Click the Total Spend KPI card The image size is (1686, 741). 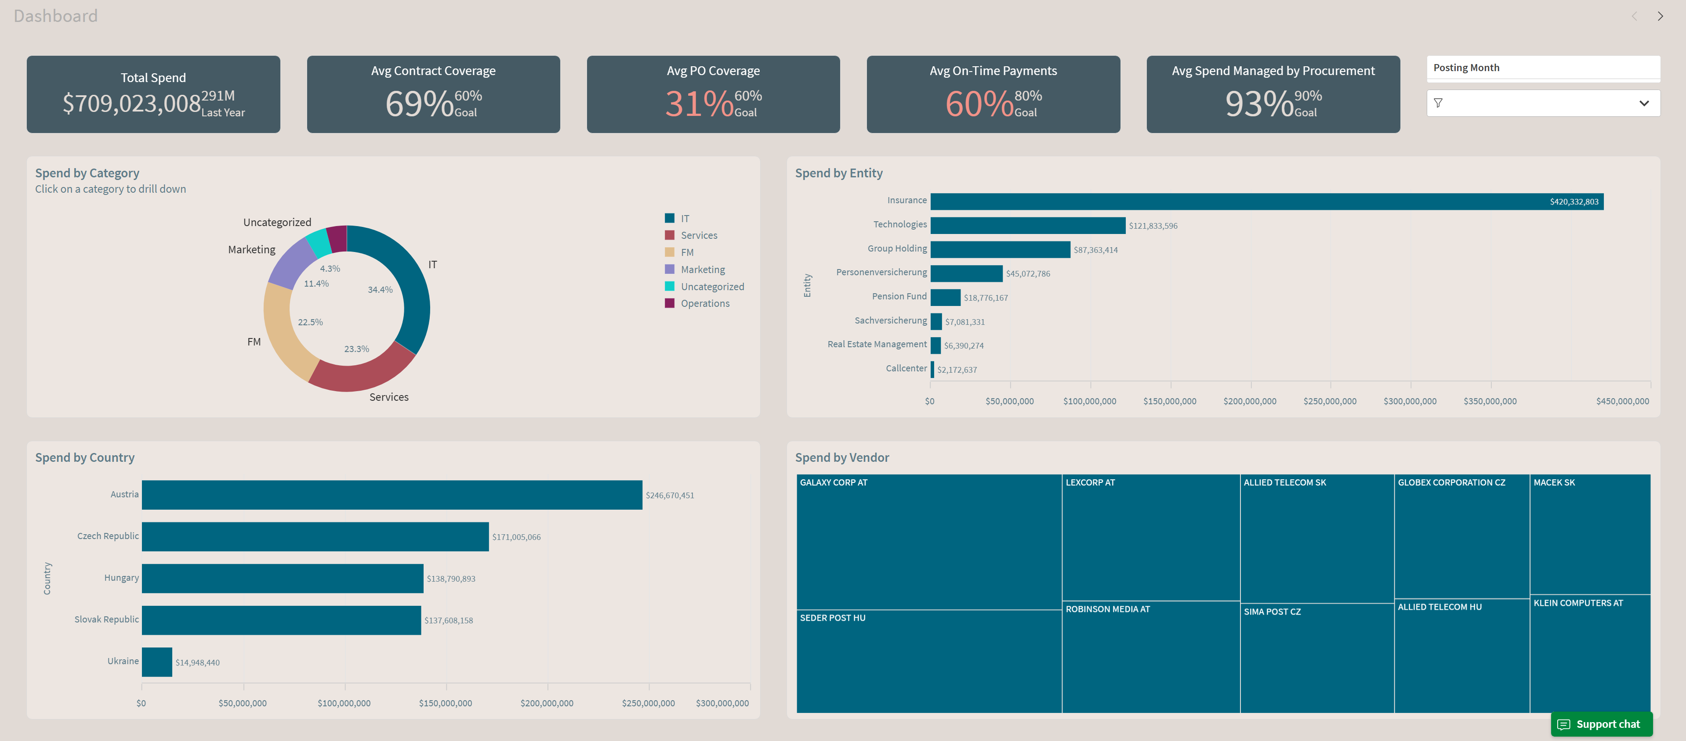coord(153,94)
